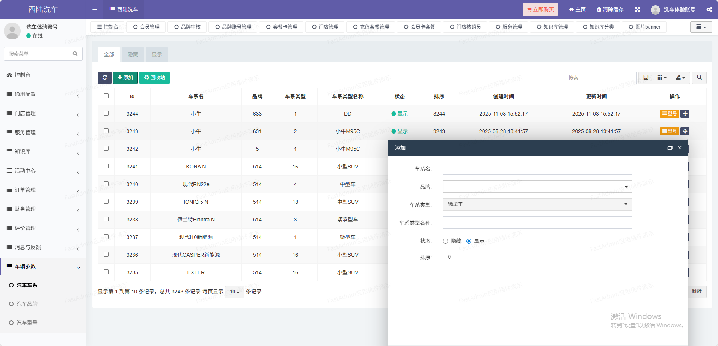Click the drag-move icon for row 3244
The image size is (718, 346).
click(685, 114)
